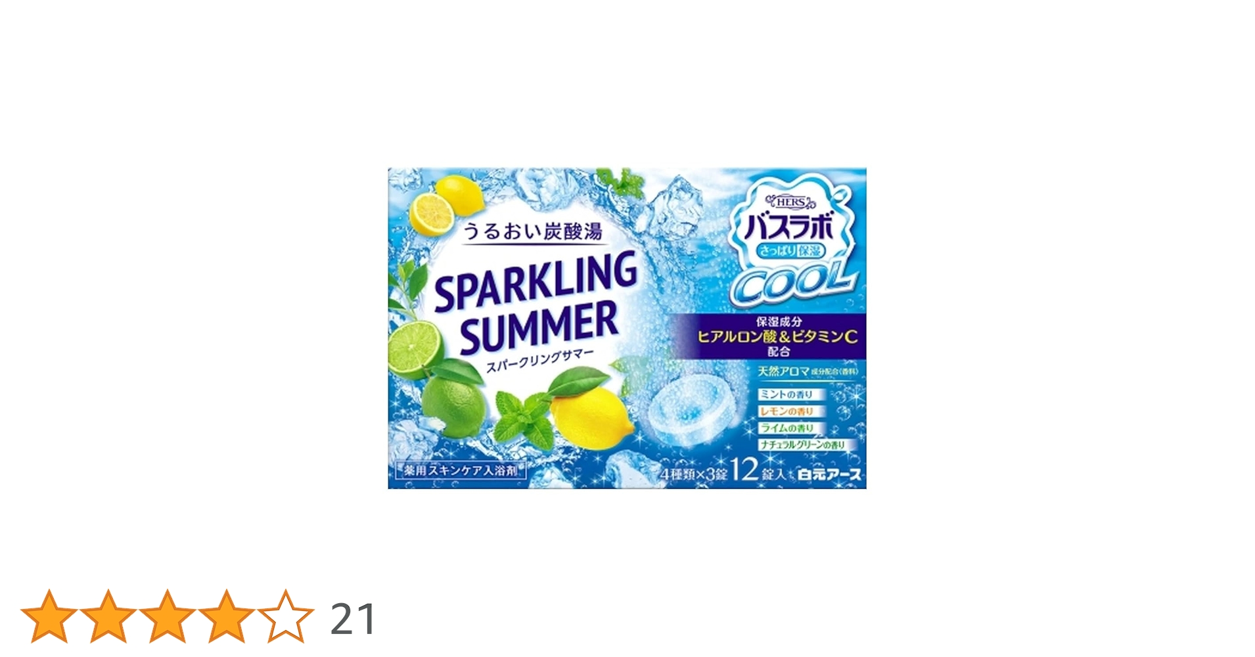Click the ライムの香り label
The width and height of the screenshot is (1255, 657).
pyautogui.click(x=787, y=428)
